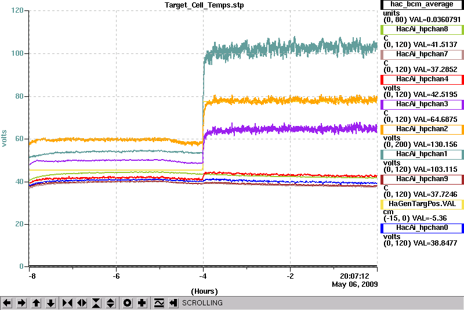Click the circle ring toolbar icon

pos(128,303)
